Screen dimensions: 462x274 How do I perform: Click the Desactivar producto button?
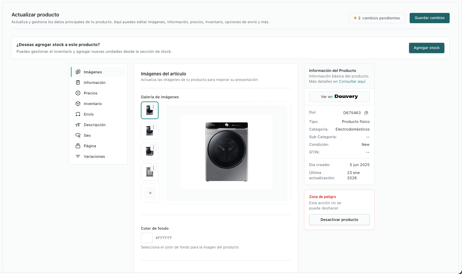pos(339,219)
